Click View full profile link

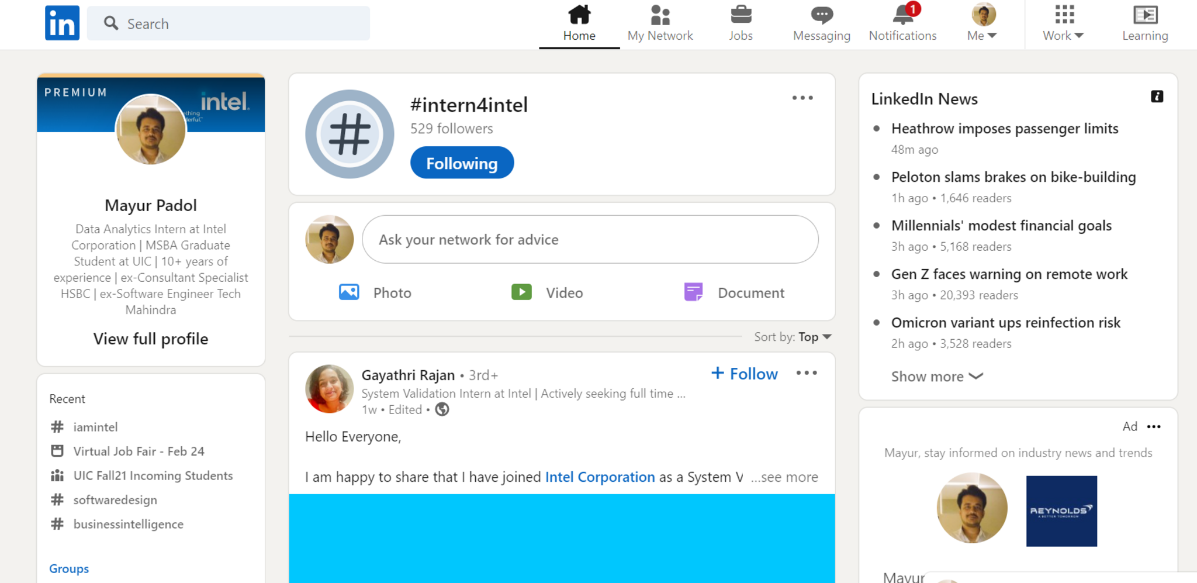tap(151, 339)
